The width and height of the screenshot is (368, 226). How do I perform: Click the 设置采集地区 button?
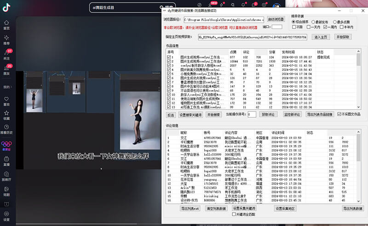coord(285,209)
